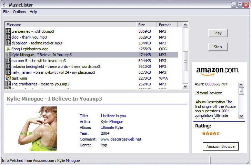Click the Stop button
This screenshot has height=165, width=251.
218,47
